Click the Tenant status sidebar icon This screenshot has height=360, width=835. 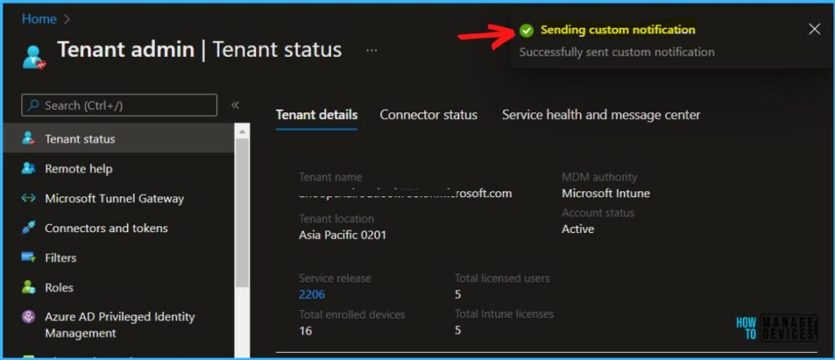(29, 138)
